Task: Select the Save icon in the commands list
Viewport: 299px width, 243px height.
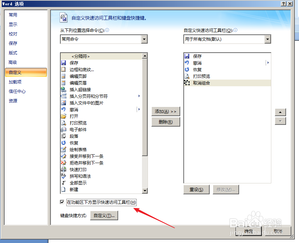Action: click(x=63, y=63)
